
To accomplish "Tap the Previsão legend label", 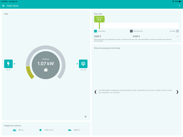I will tap(172, 31).
